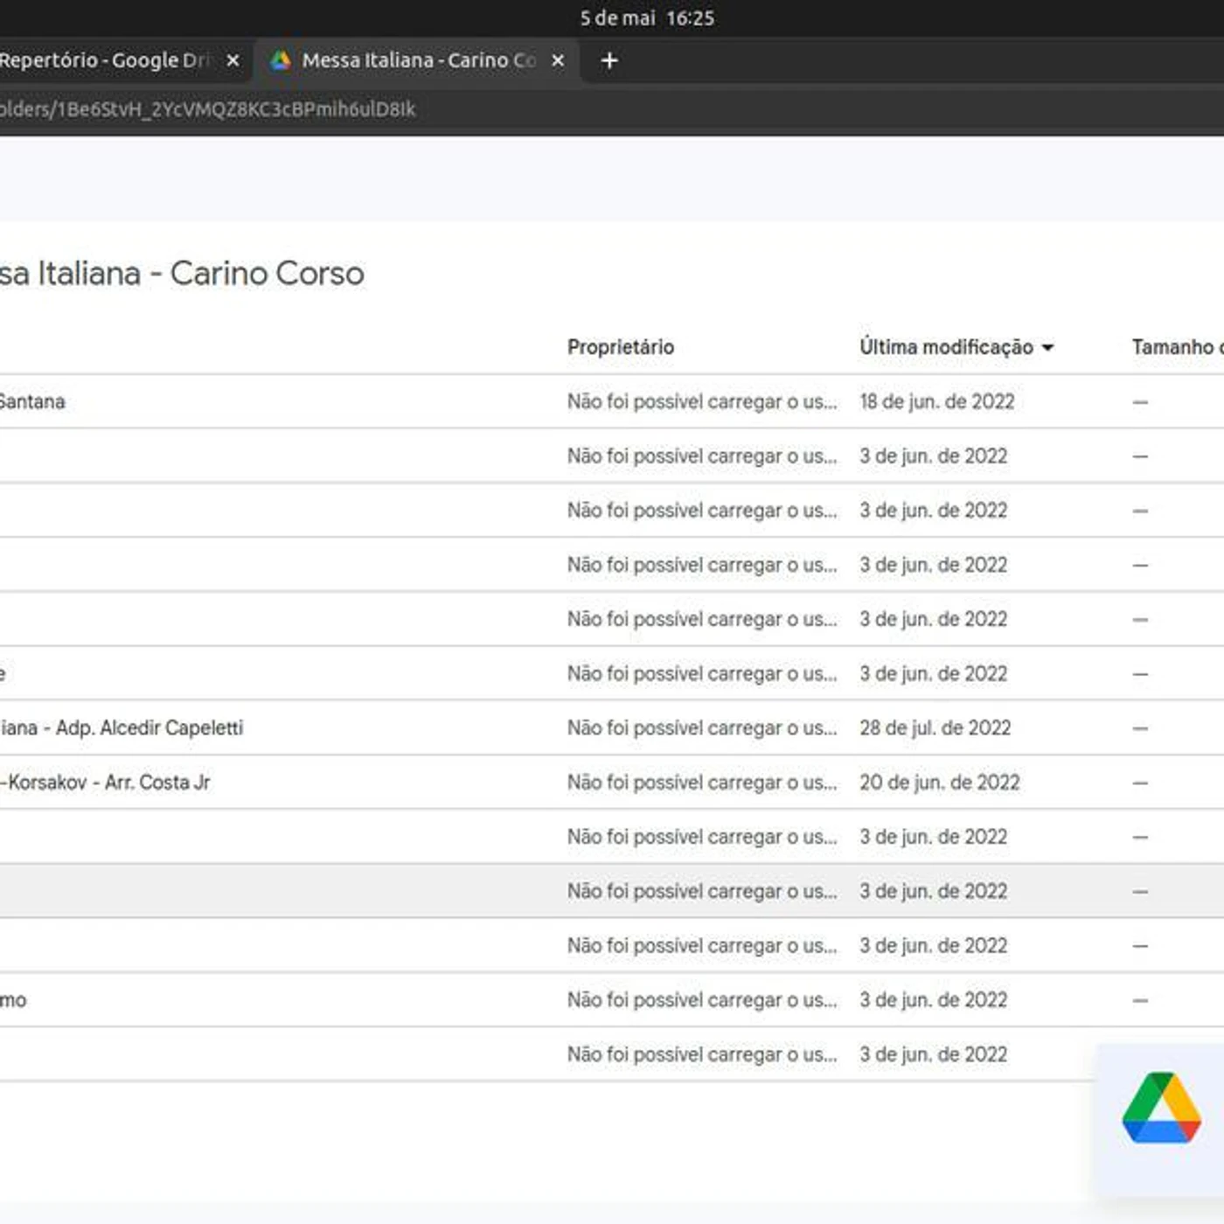Click the Drive favicon on Messa Italiana tab

pyautogui.click(x=281, y=60)
